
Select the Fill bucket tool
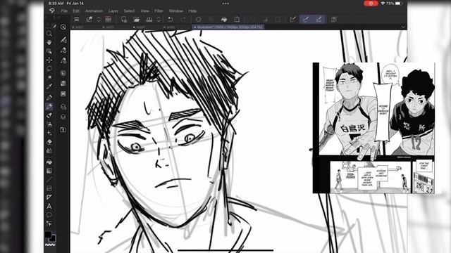point(49,162)
